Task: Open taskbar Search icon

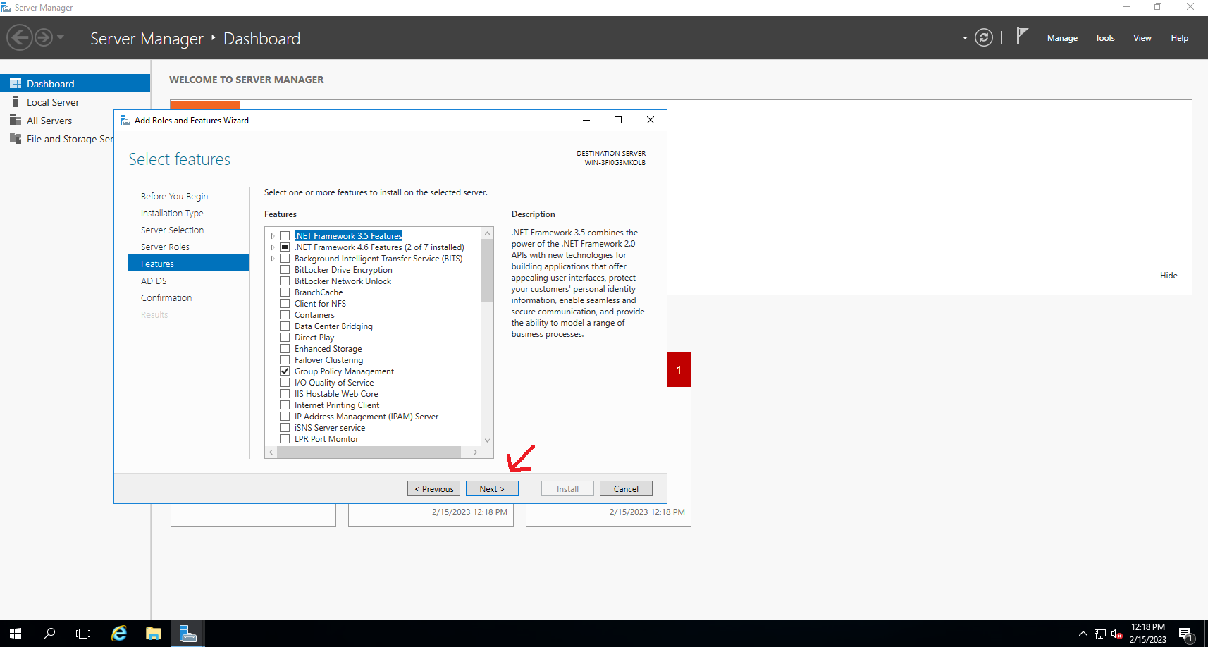Action: point(49,634)
